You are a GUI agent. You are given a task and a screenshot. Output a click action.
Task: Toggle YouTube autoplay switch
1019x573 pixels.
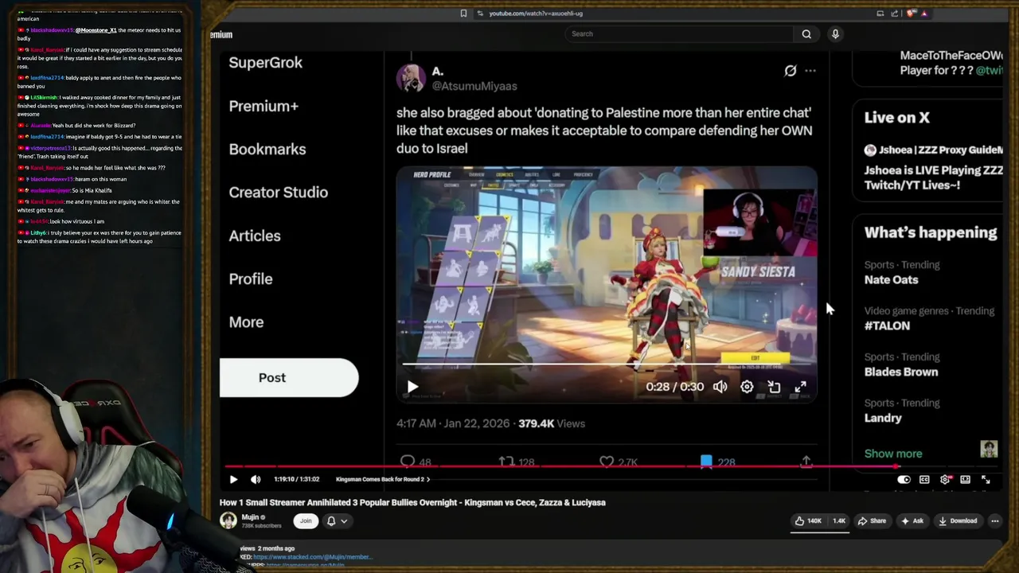pos(904,480)
